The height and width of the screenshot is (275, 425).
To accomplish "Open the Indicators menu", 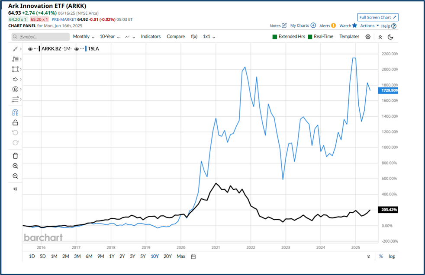I will coord(151,37).
